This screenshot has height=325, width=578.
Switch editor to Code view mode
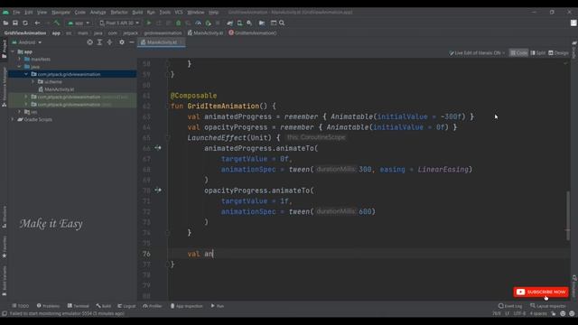[518, 53]
